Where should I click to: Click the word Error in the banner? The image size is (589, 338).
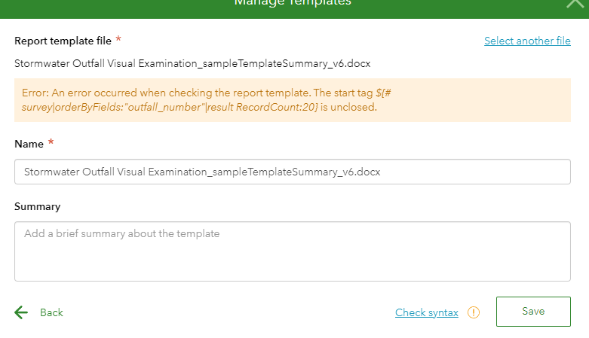tap(35, 93)
